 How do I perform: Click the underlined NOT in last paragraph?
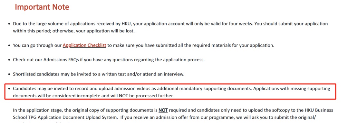click(163, 110)
